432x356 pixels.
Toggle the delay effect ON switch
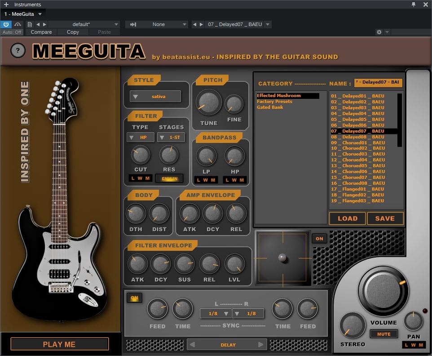[x=134, y=298]
